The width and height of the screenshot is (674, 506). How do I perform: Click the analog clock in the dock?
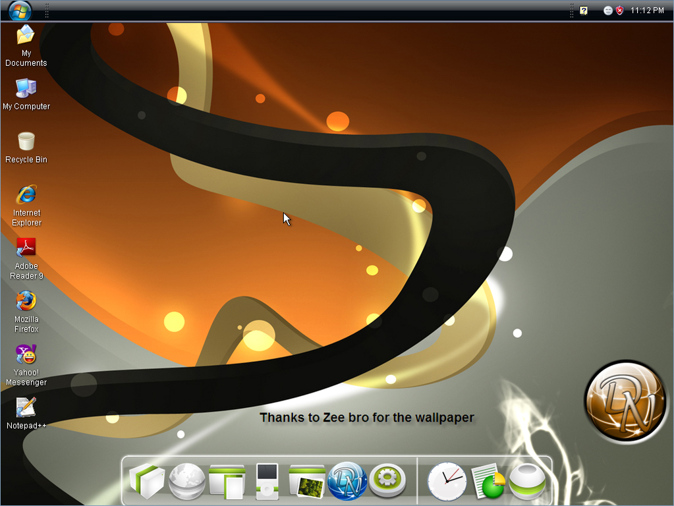click(x=447, y=482)
